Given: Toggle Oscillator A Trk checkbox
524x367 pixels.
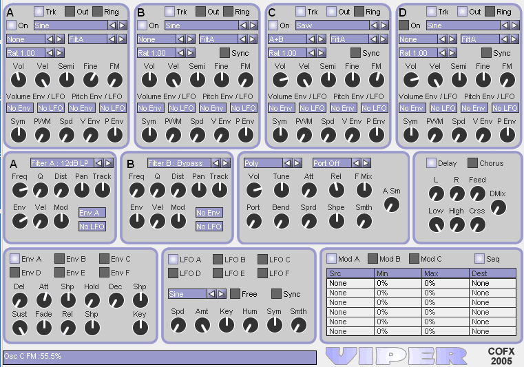Looking at the screenshot, I should [x=39, y=12].
